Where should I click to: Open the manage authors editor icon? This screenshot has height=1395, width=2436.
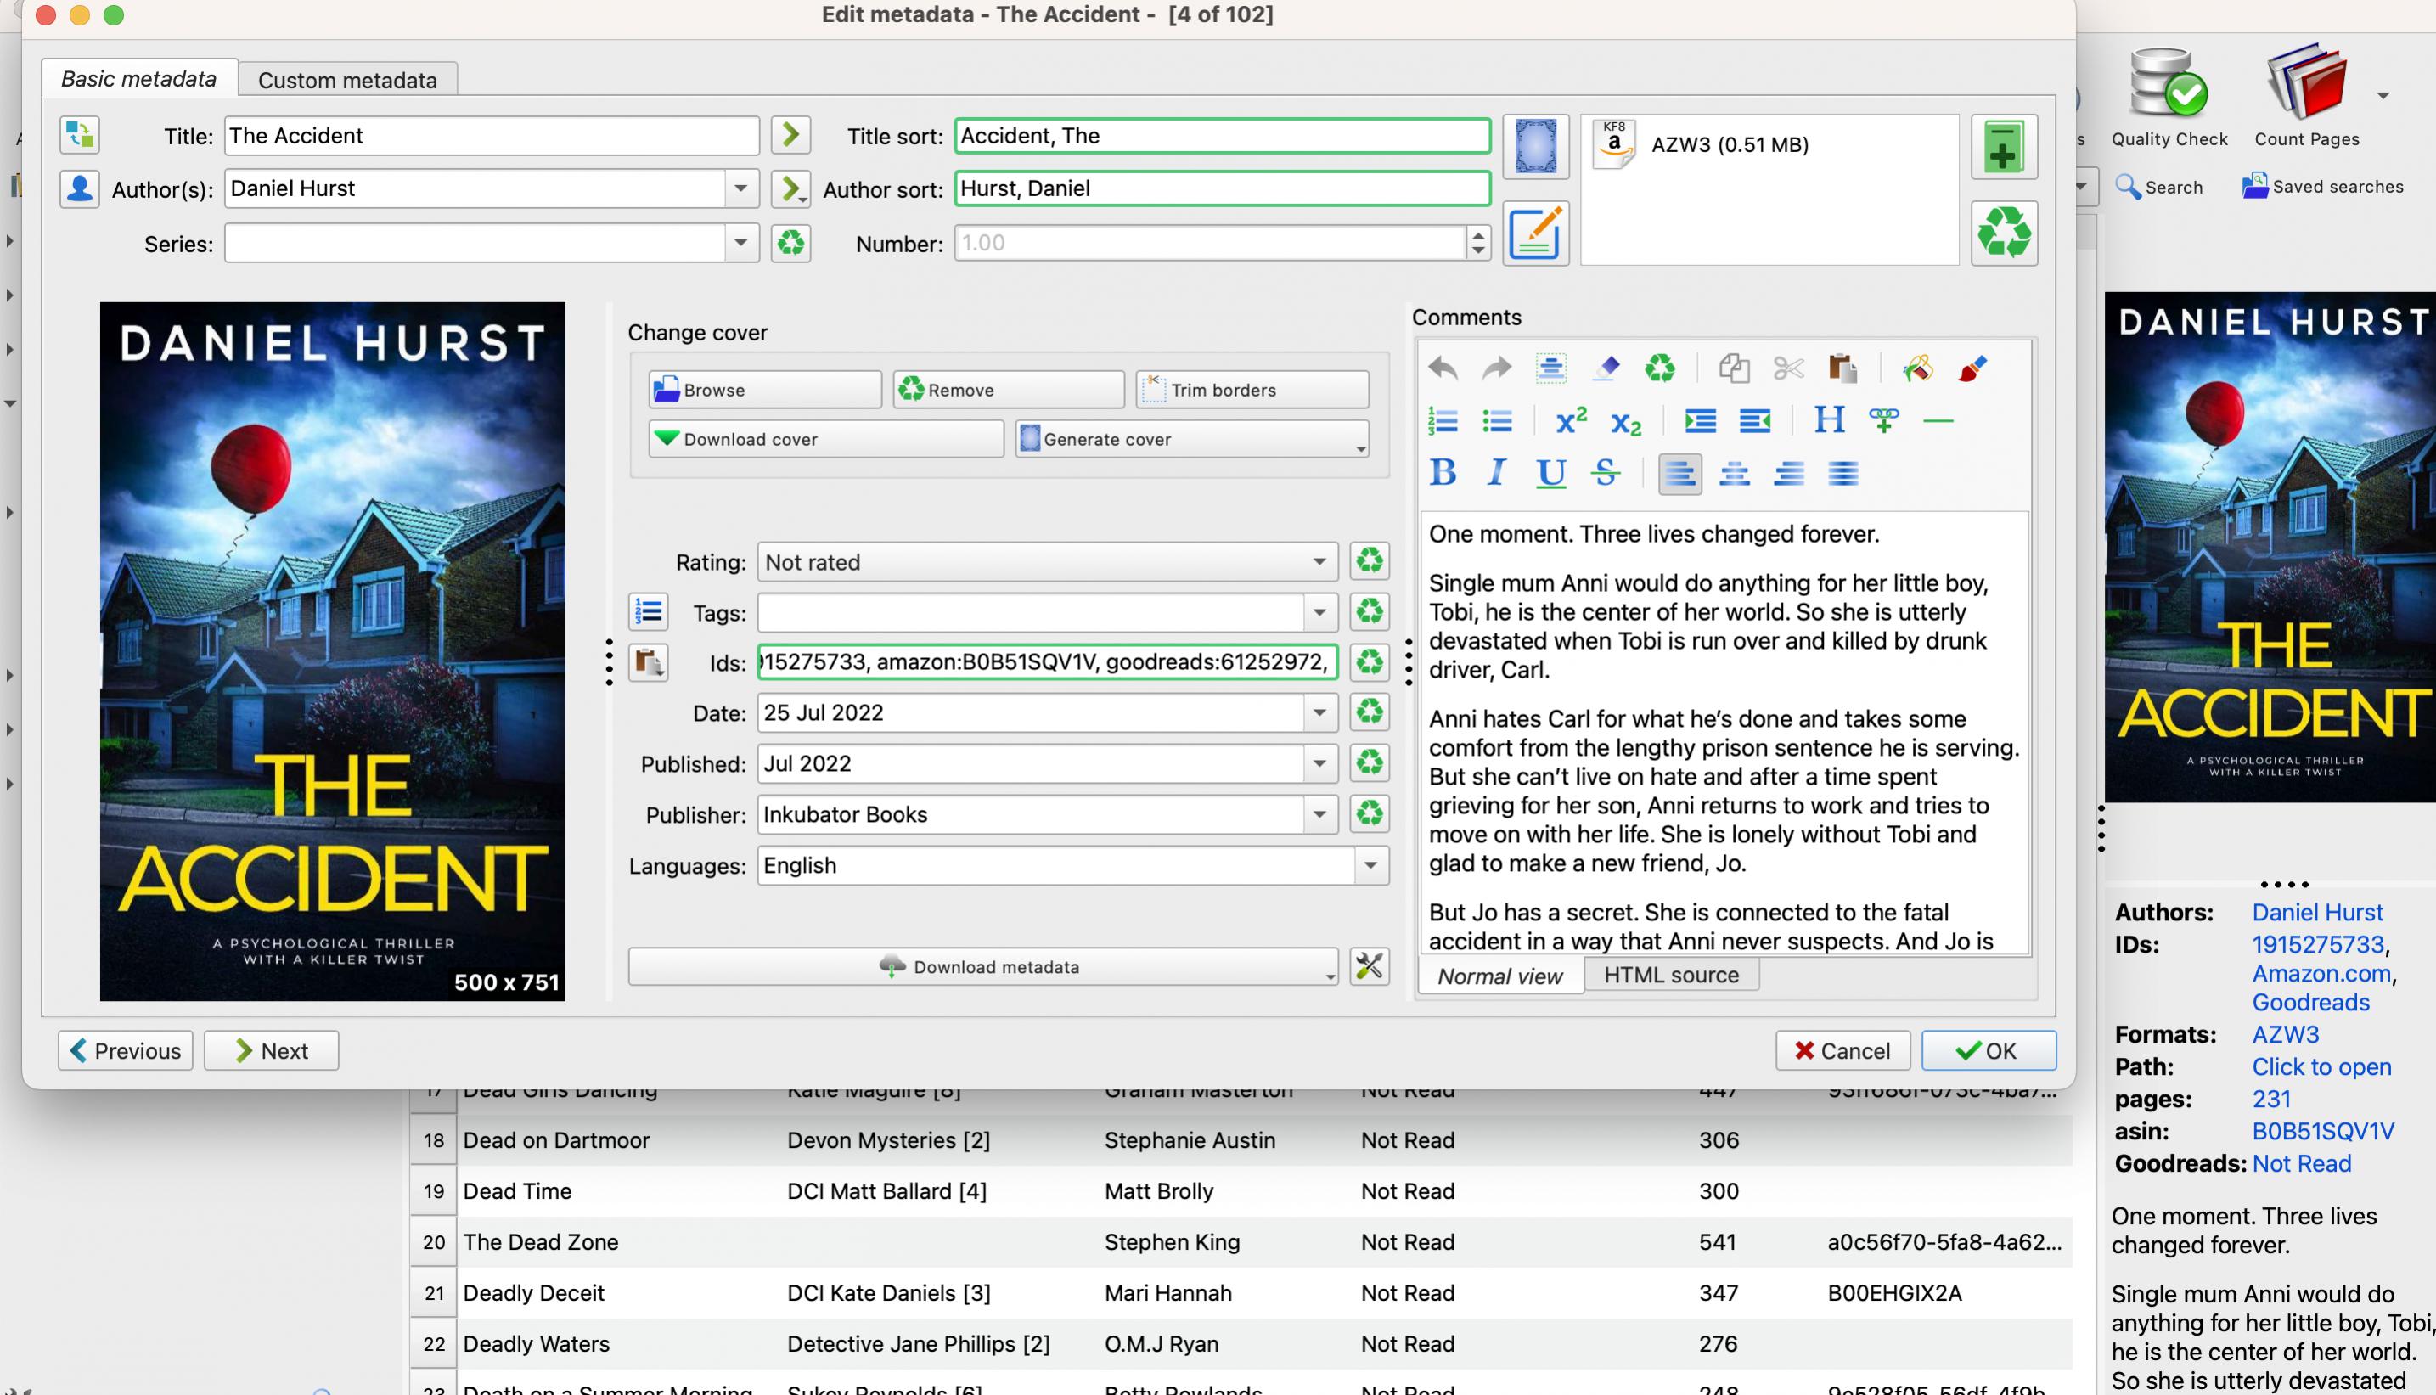click(80, 188)
